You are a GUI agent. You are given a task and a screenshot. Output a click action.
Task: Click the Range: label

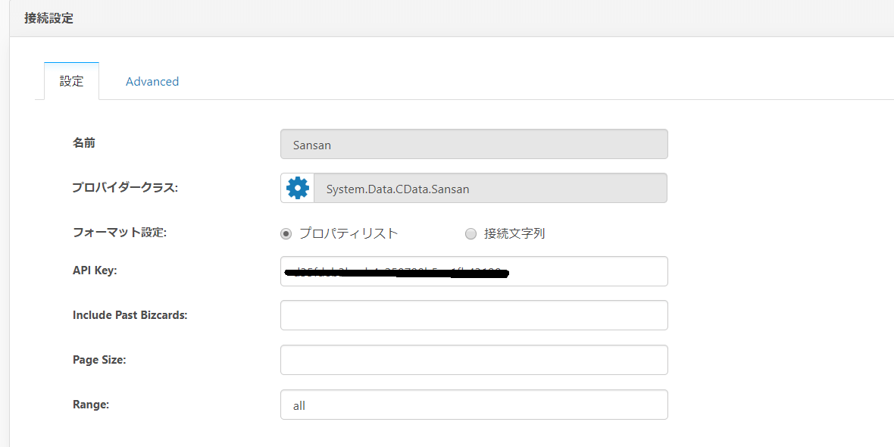click(x=91, y=405)
